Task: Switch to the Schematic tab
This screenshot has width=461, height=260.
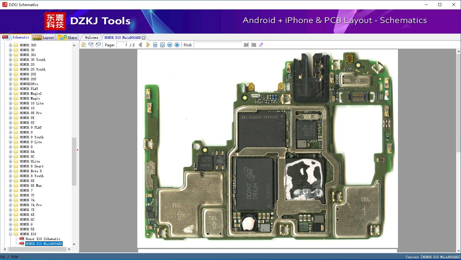Action: 16,37
